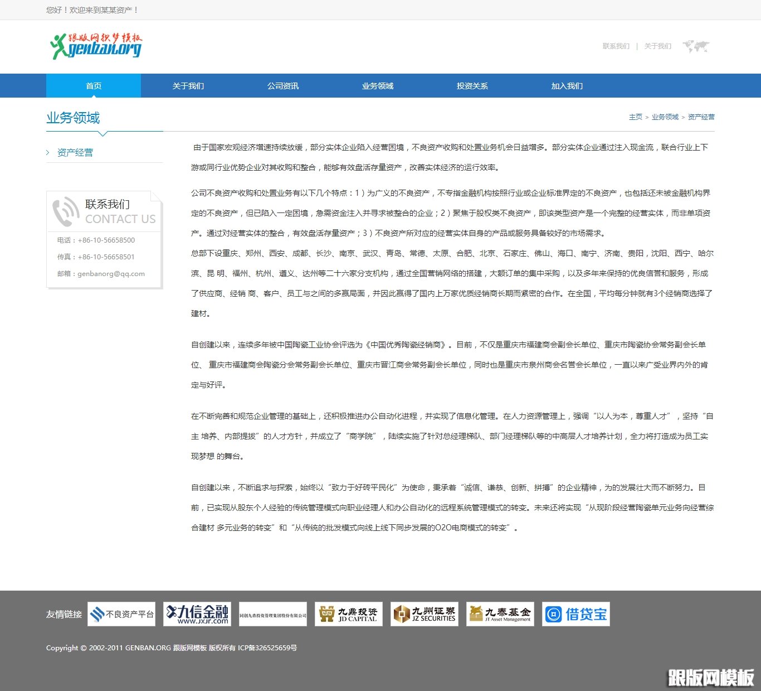Image resolution: width=761 pixels, height=691 pixels.
Task: Open the 公司资讯 menu
Action: click(282, 85)
